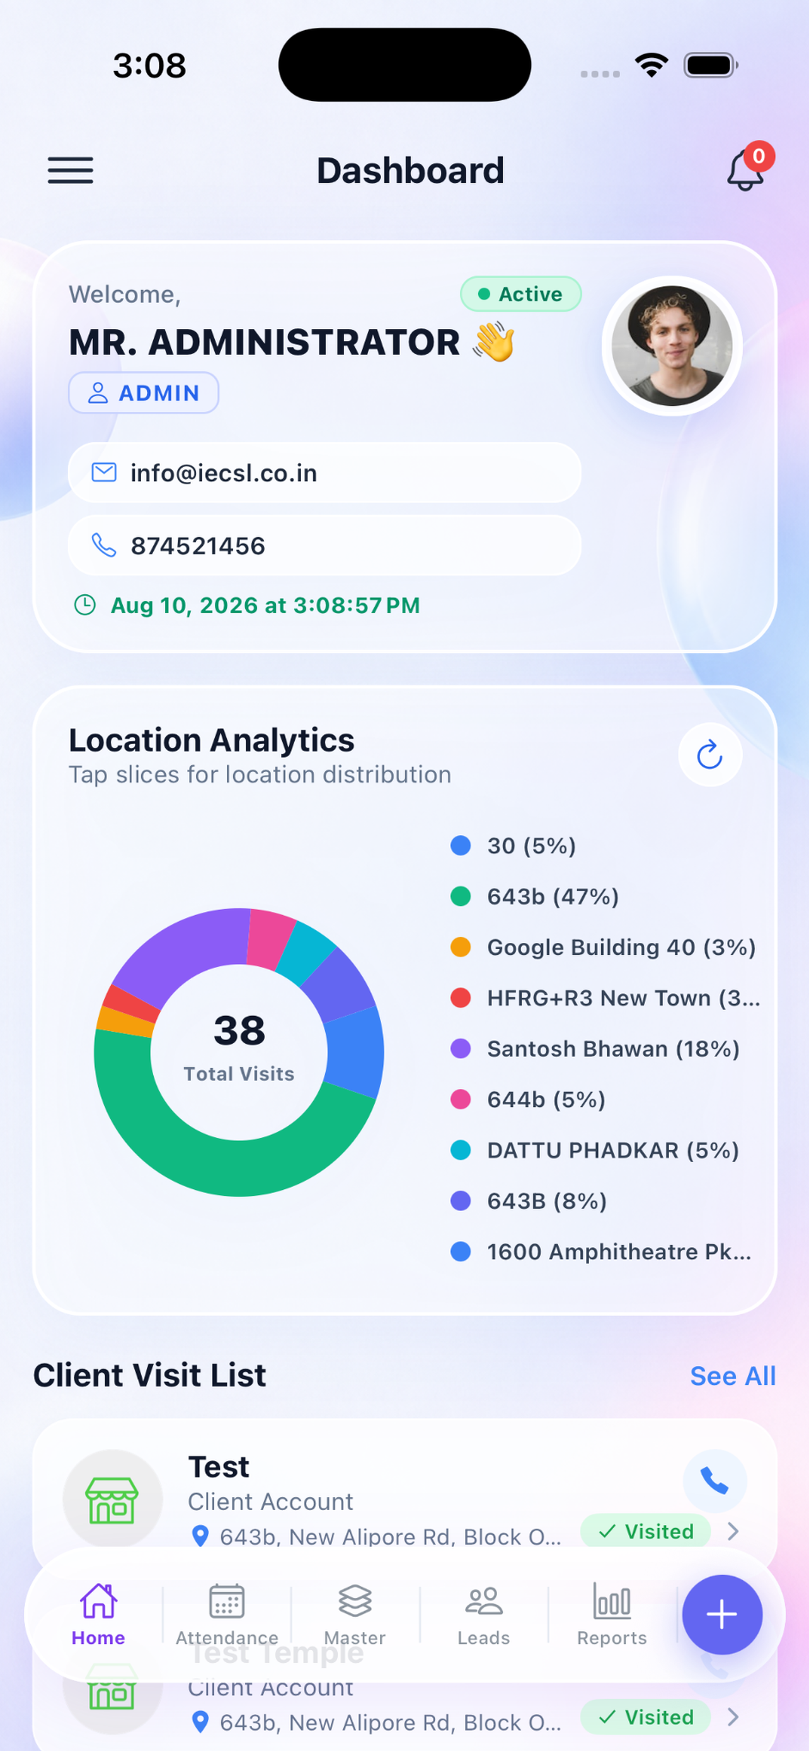This screenshot has width=809, height=1751.
Task: Select the pink 644b (5%) legend dot
Action: click(461, 1099)
